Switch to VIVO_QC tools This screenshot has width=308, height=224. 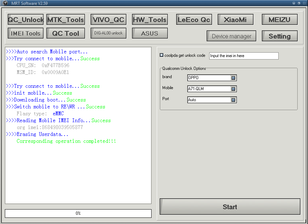point(108,19)
